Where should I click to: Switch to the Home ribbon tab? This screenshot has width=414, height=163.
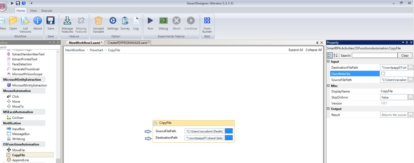click(x=21, y=10)
